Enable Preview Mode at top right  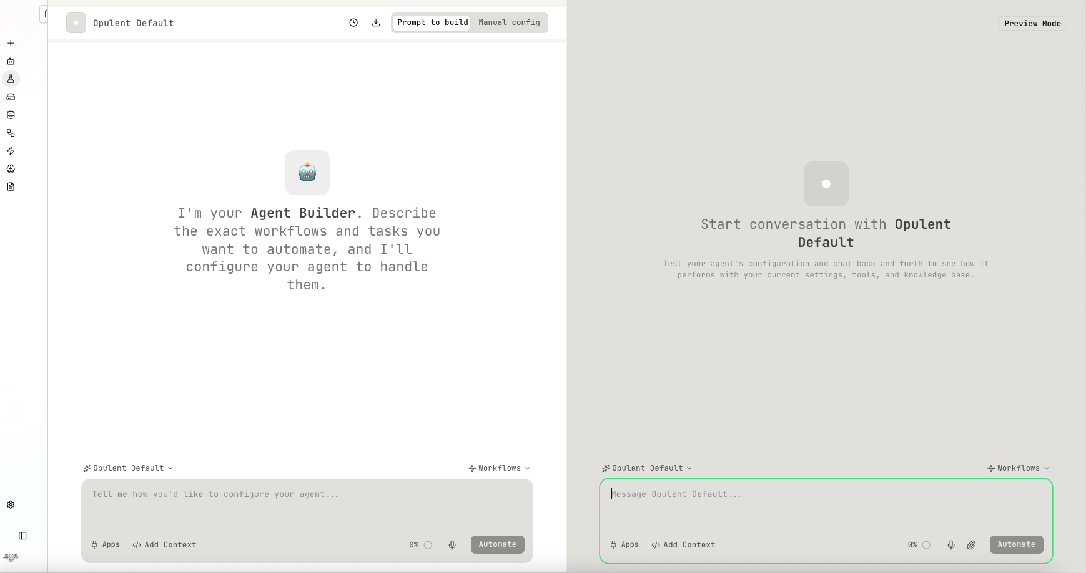tap(1032, 23)
